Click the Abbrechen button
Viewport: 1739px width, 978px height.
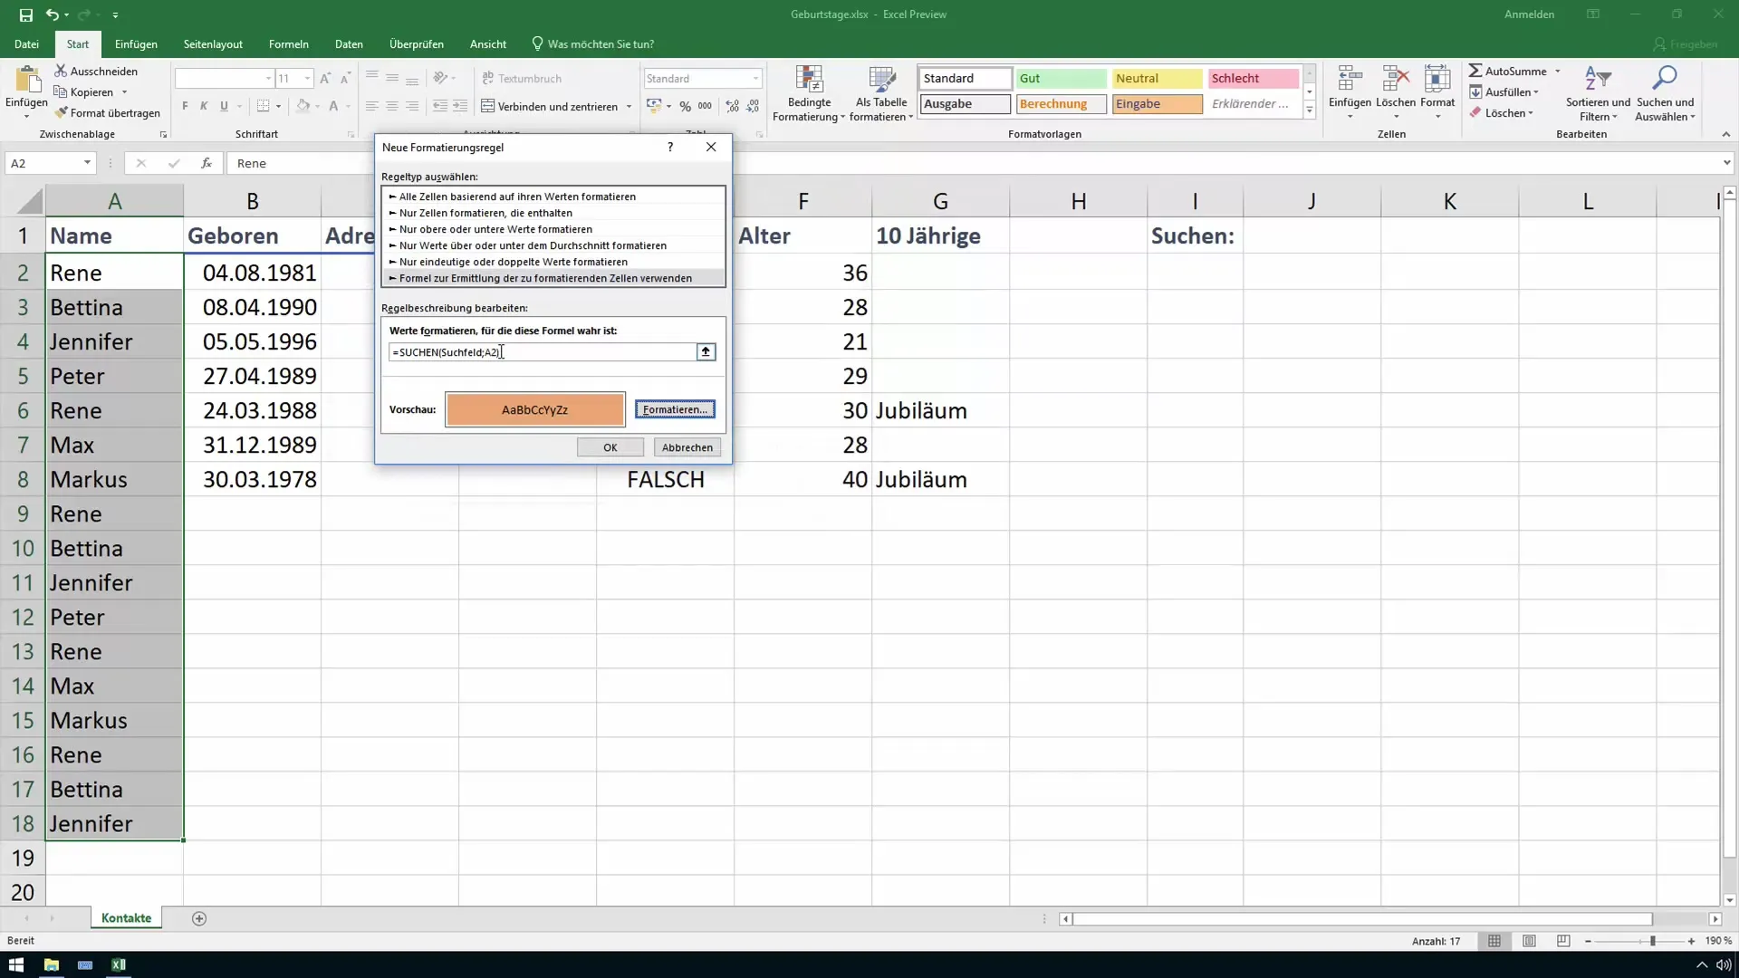687,447
